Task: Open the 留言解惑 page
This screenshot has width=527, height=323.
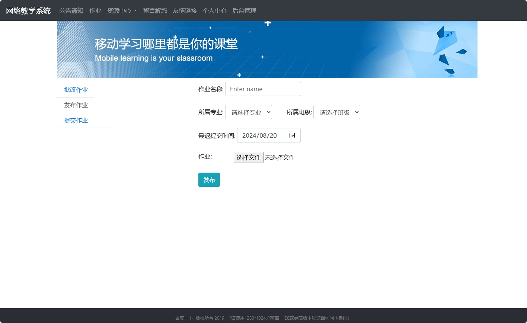Action: tap(155, 10)
